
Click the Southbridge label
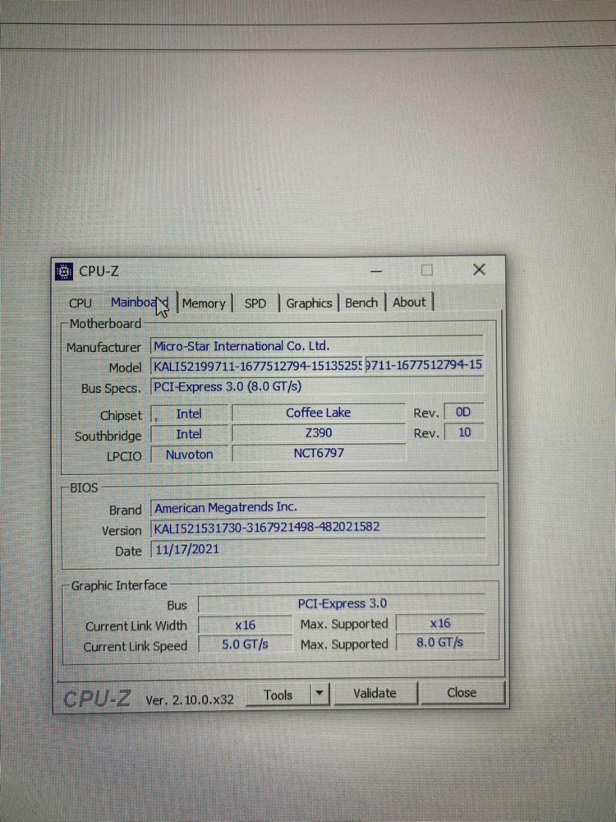point(108,436)
